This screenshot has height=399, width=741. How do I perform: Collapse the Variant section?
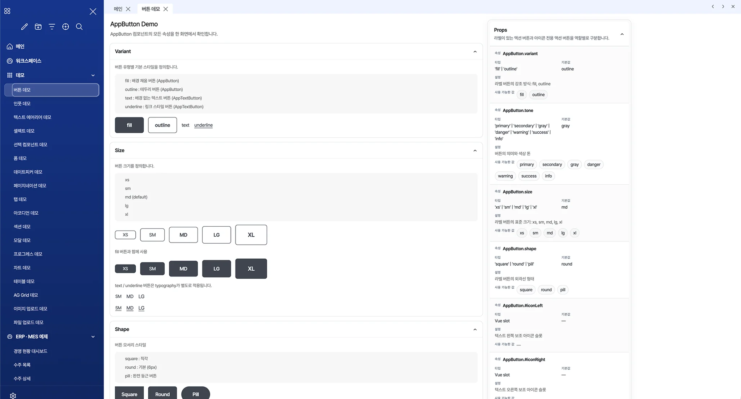[x=475, y=52]
